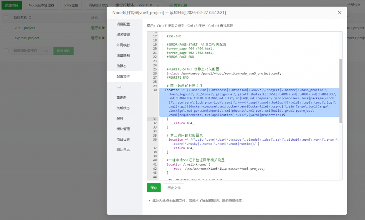
Task: Expand the 请选择批量操作 dropdown
Action: (x=31, y=51)
